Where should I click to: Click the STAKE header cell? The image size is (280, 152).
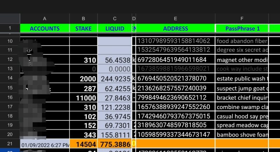point(83,28)
